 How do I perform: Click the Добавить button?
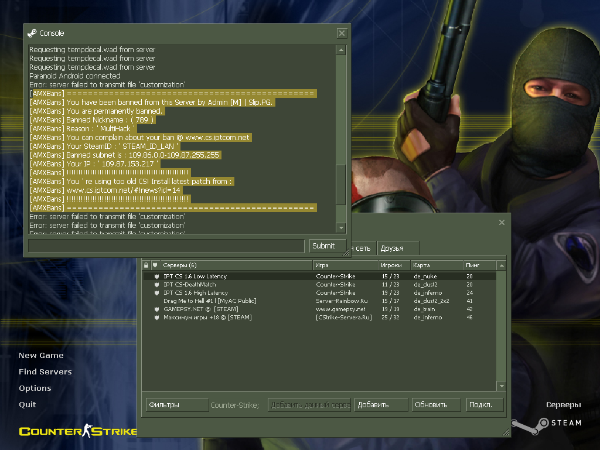(x=381, y=405)
